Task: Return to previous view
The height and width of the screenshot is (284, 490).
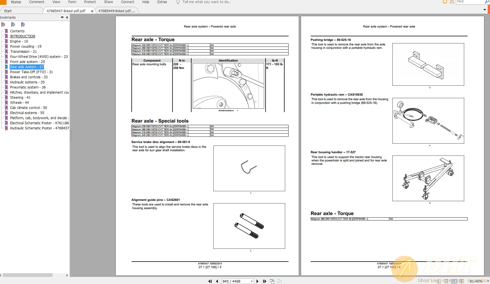Action: 272,281
